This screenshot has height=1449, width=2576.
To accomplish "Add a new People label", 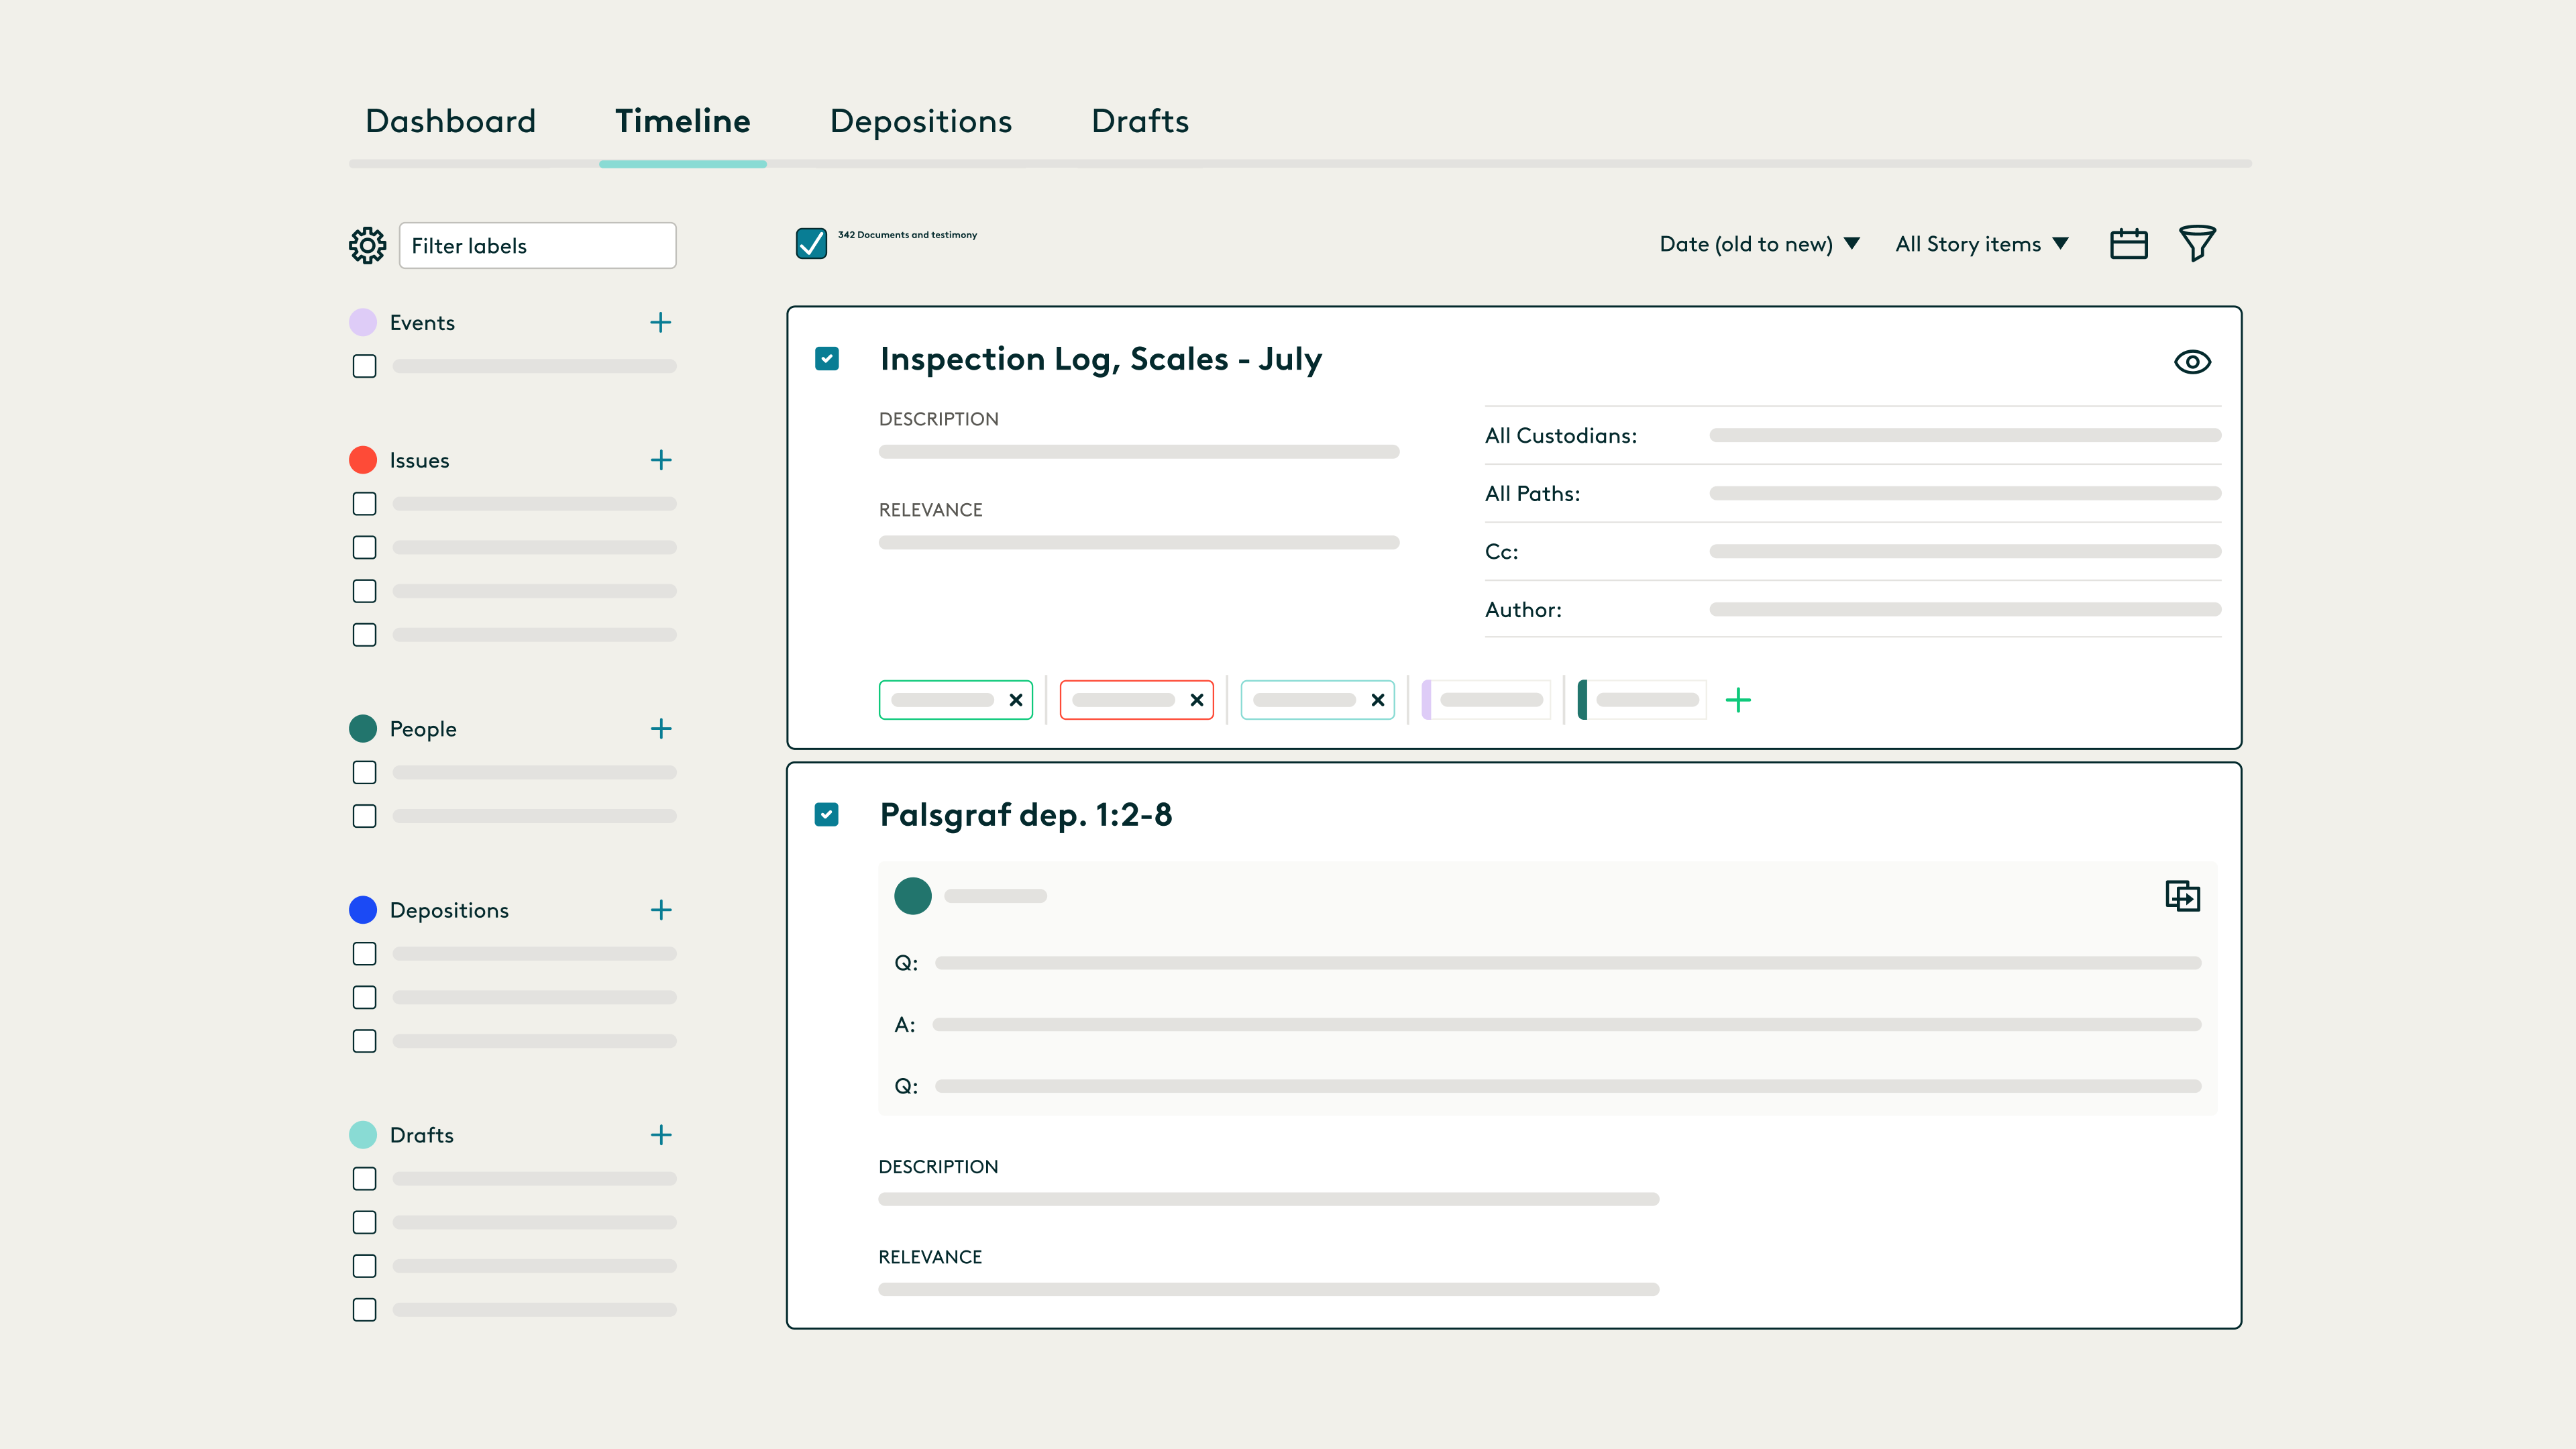I will (x=661, y=729).
